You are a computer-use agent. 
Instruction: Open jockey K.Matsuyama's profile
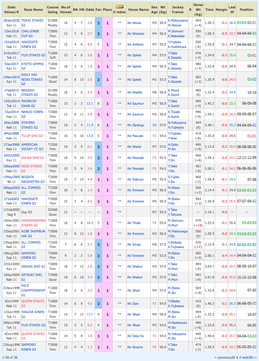177,20
